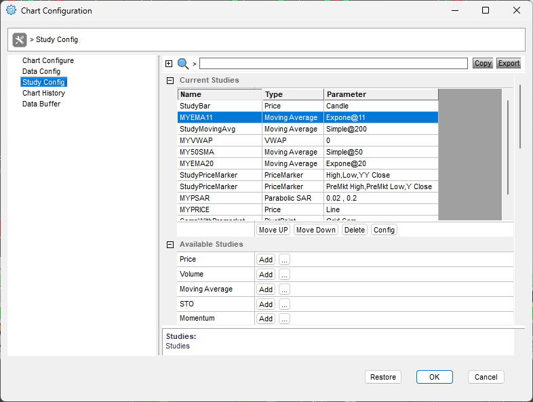
Task: Collapse the Available Studies section
Action: [170, 245]
